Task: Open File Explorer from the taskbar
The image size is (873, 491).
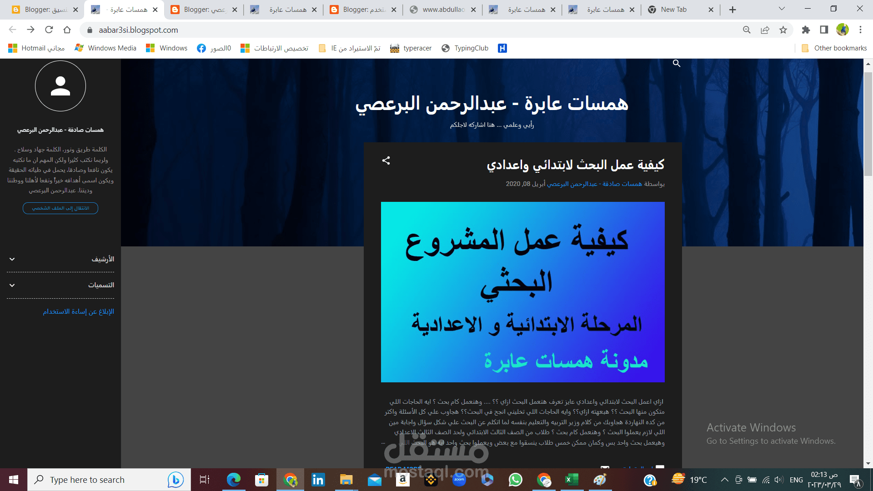Action: pos(346,480)
